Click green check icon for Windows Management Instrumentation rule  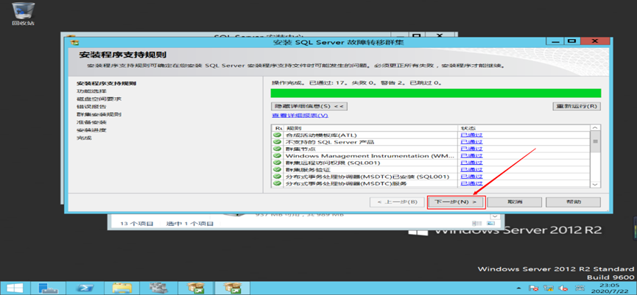coord(277,156)
